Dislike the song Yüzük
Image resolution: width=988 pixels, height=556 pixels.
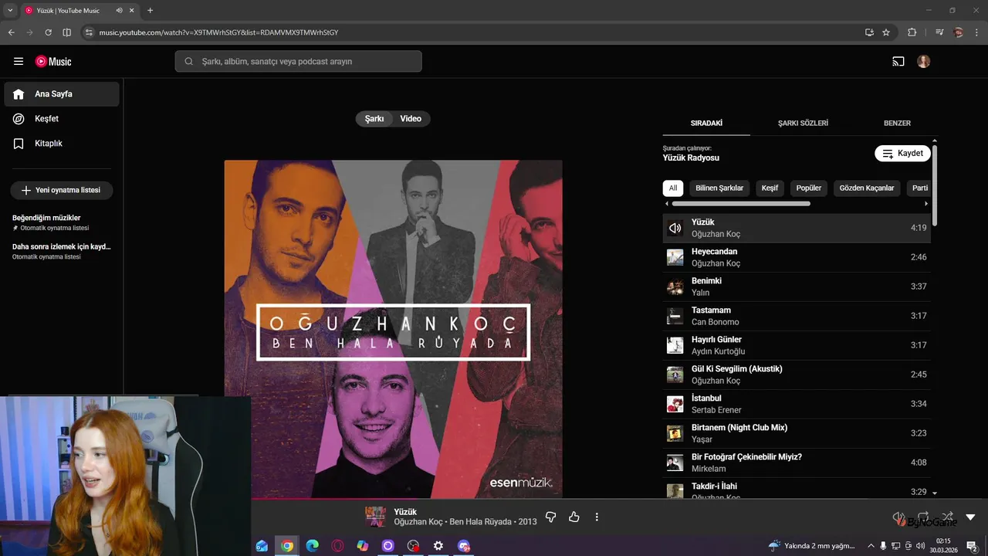551,517
